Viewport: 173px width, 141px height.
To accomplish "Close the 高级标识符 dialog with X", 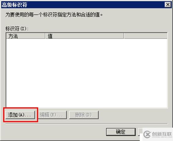I will click(x=168, y=5).
